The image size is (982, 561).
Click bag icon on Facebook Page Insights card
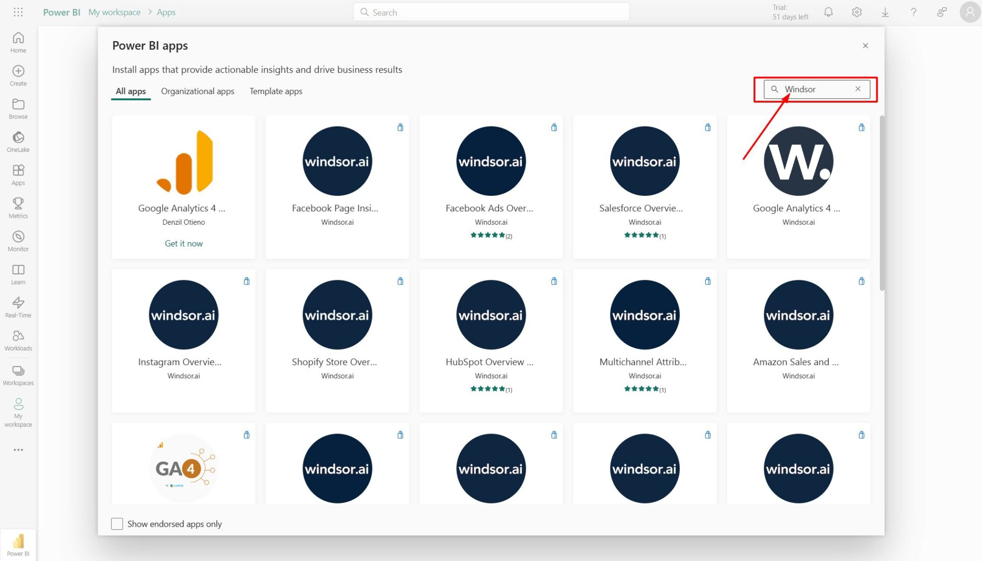[400, 127]
